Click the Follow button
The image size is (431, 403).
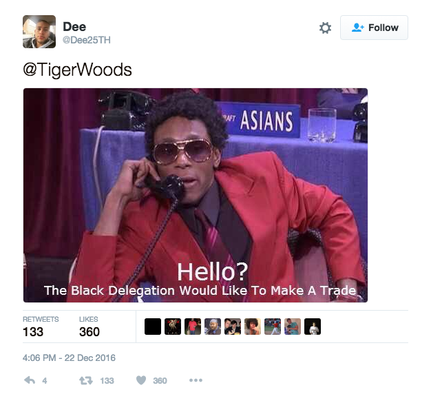click(x=374, y=28)
